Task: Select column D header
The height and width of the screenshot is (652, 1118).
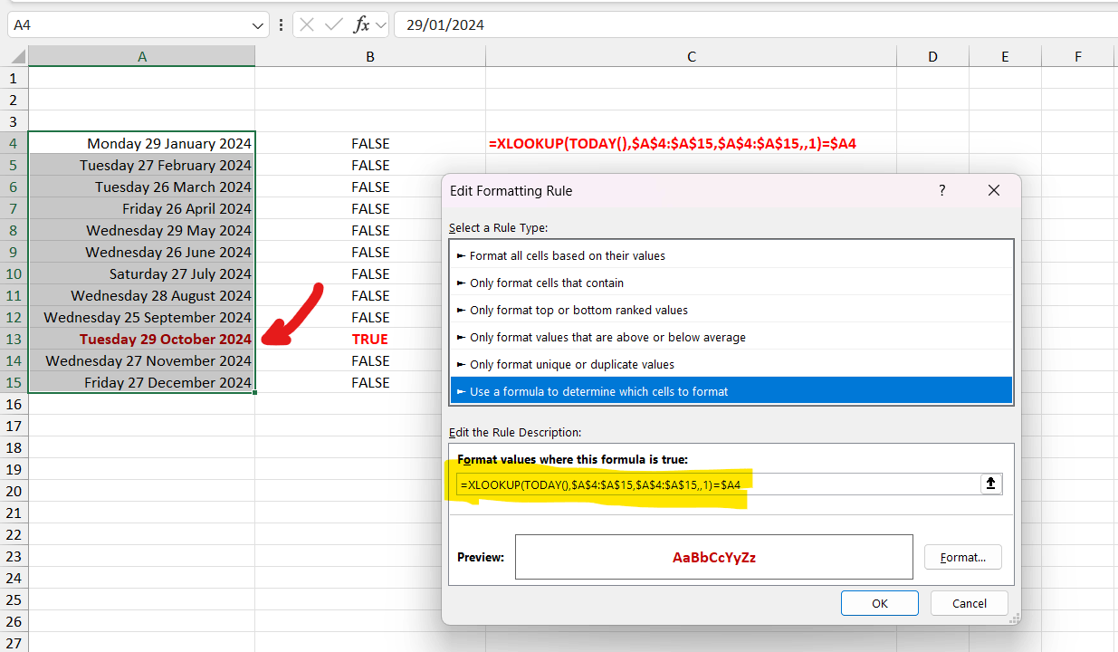Action: click(x=932, y=56)
